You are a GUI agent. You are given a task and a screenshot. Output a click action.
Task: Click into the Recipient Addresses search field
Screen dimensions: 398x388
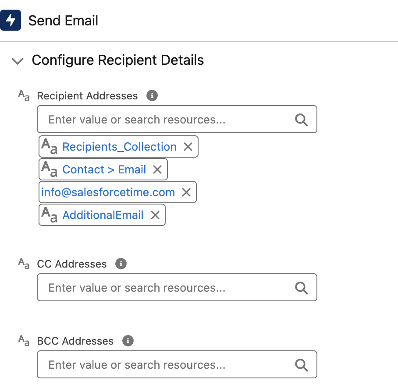pyautogui.click(x=177, y=119)
